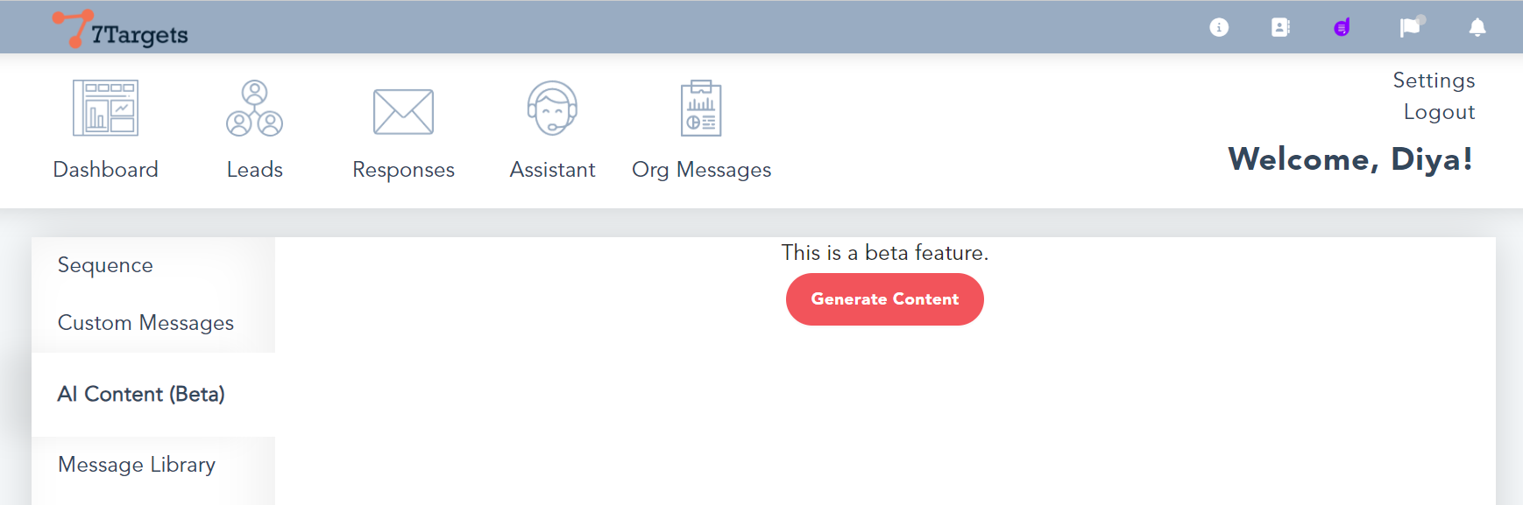Switch to Message Library
Viewport: 1523px width, 505px height.
(x=137, y=465)
